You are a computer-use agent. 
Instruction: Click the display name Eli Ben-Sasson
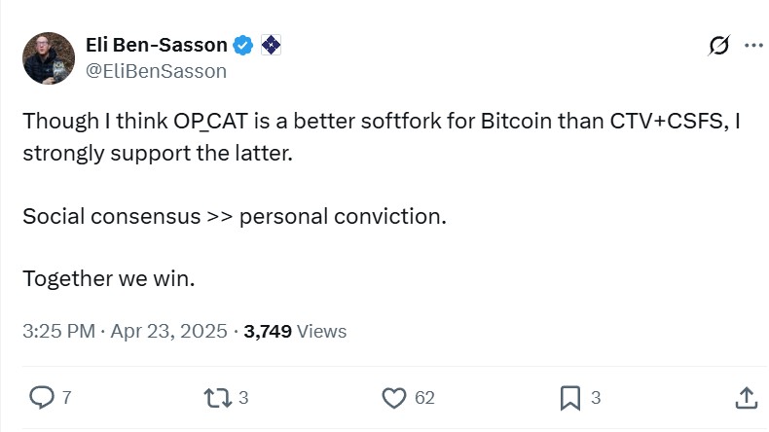(x=157, y=45)
